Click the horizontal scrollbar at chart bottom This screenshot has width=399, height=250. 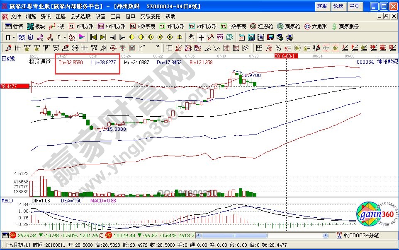[x=265, y=235]
